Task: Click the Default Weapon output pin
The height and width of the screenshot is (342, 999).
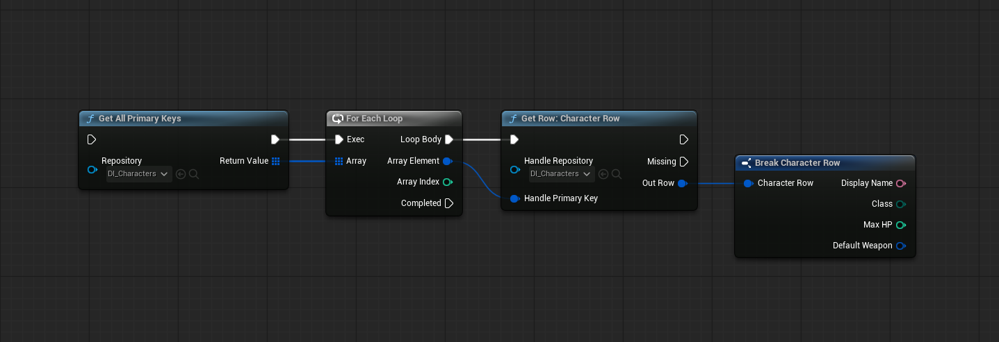Action: (901, 246)
